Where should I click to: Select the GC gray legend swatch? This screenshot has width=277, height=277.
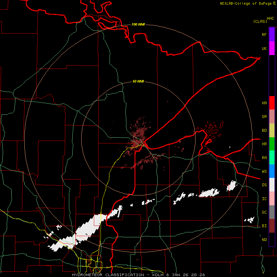click(272, 212)
